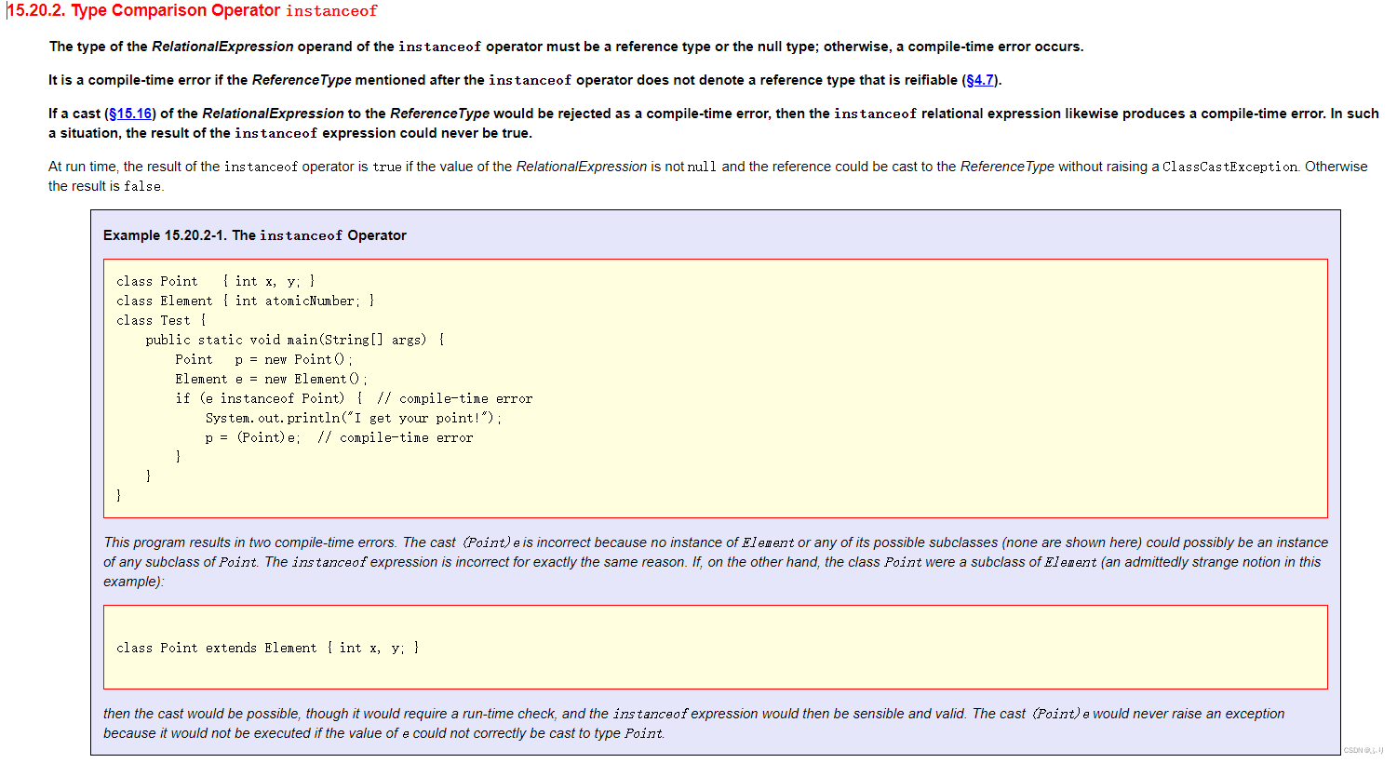
Task: Click the 'p = (Point)e; // compile-time error' line
Action: (339, 437)
